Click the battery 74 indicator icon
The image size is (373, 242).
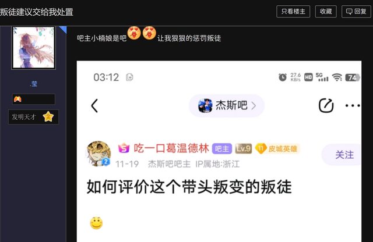pos(353,77)
